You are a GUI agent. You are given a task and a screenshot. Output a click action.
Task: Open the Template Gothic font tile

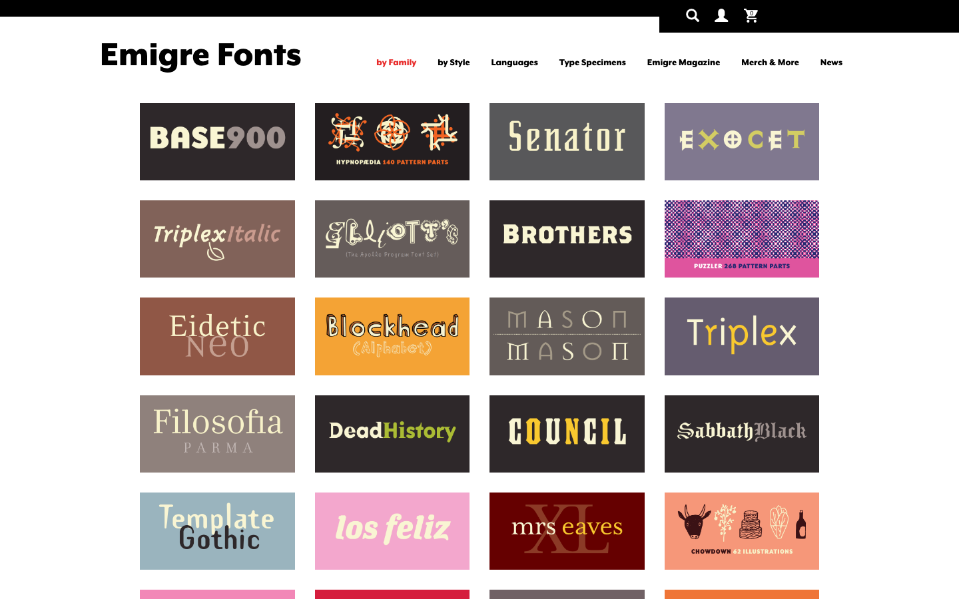[x=217, y=531]
